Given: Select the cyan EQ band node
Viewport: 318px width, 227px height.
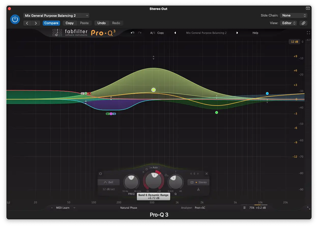Looking at the screenshot, I should (267, 94).
